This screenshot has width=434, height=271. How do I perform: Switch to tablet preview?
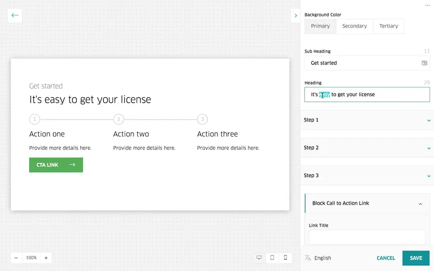tap(272, 257)
